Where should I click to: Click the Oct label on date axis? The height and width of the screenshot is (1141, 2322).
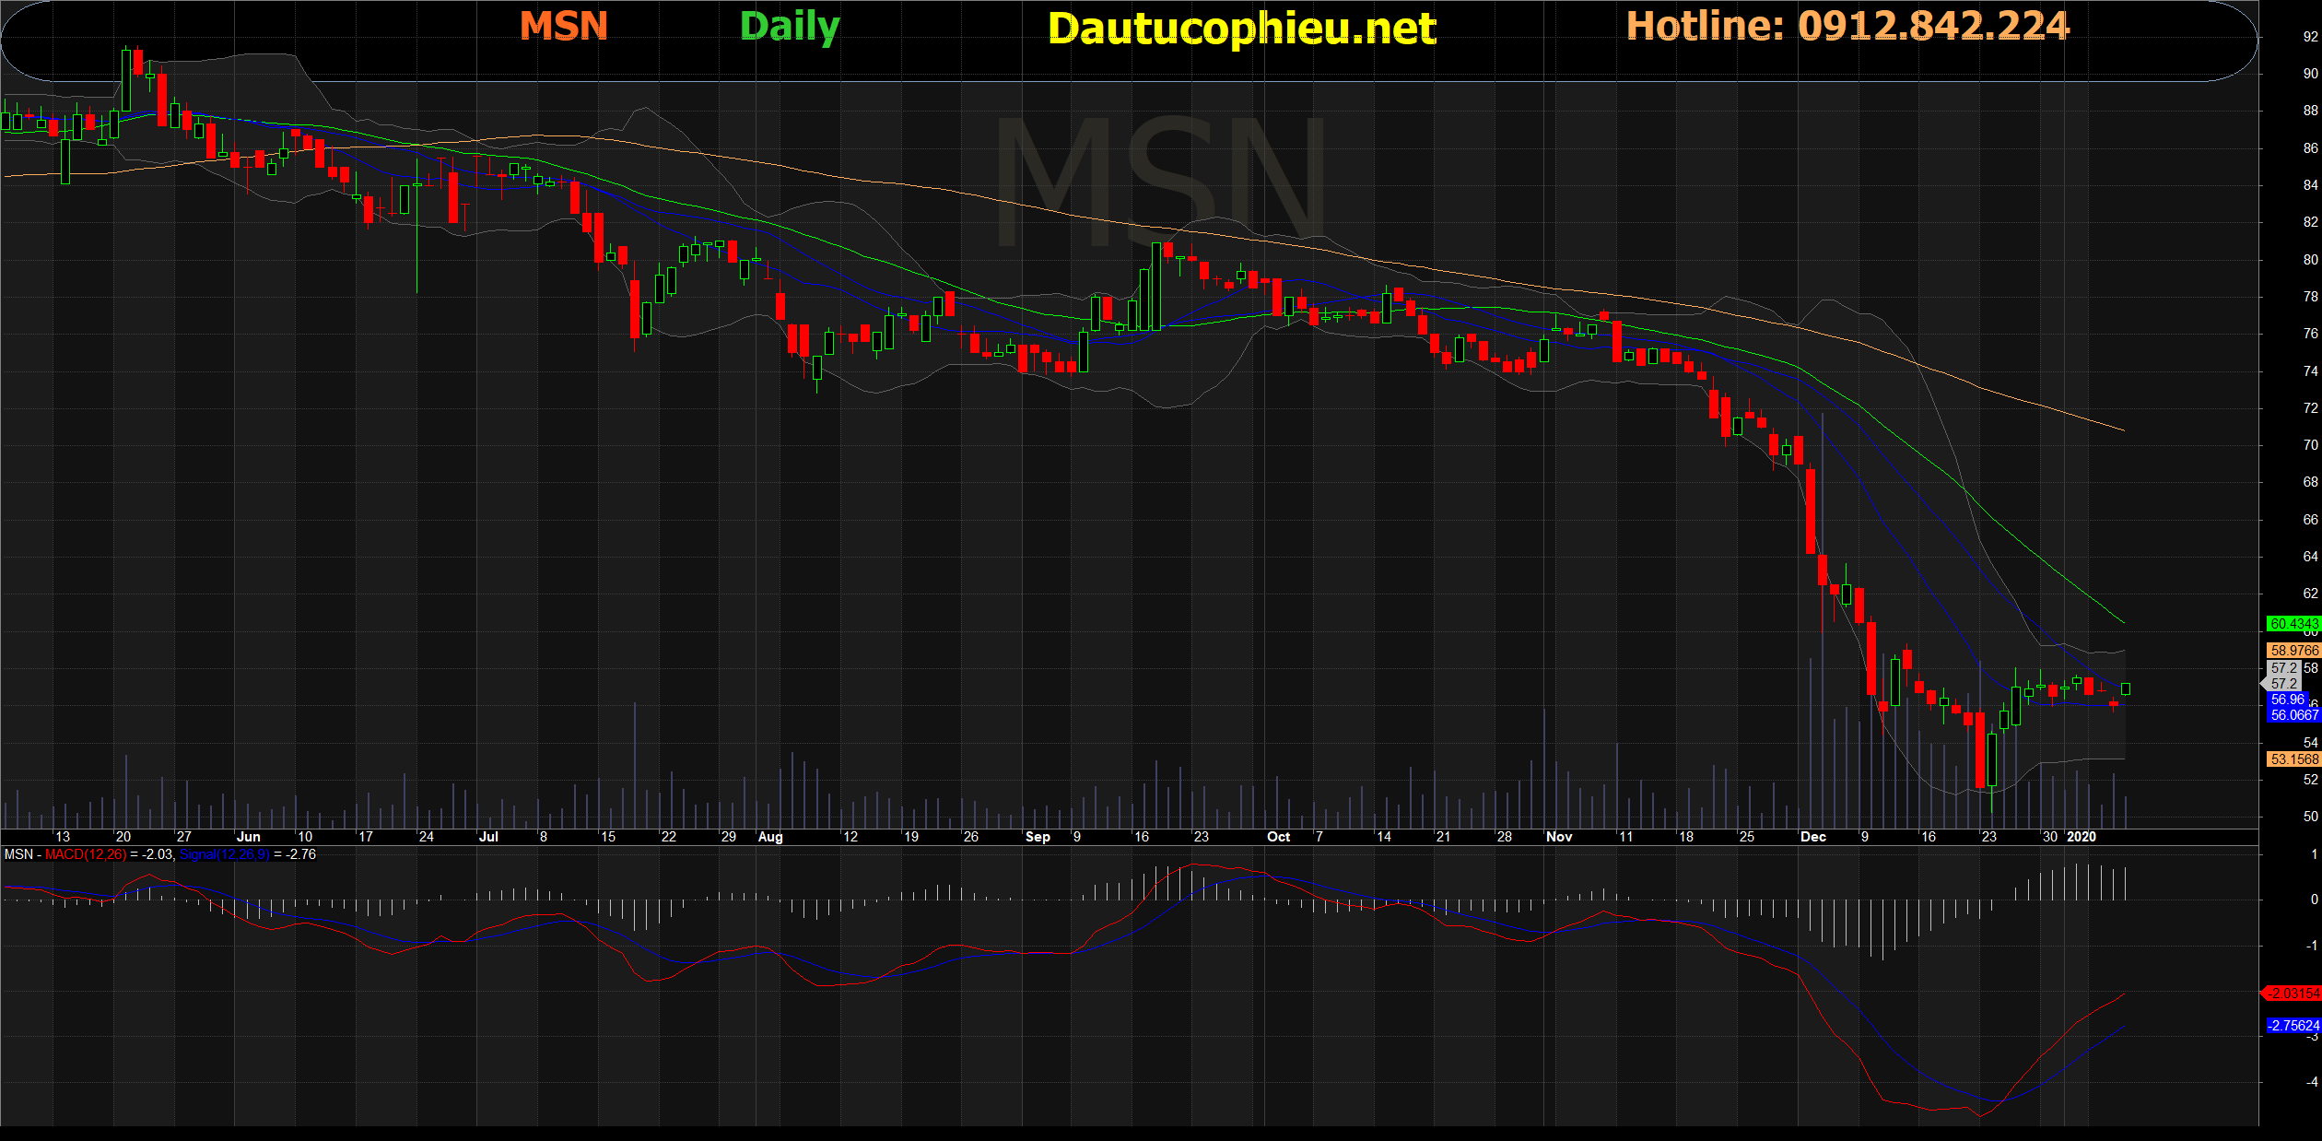click(1278, 837)
